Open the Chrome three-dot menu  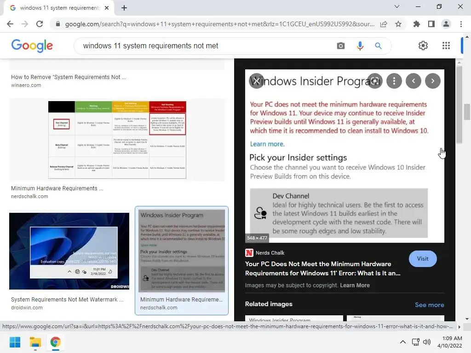pyautogui.click(x=461, y=24)
